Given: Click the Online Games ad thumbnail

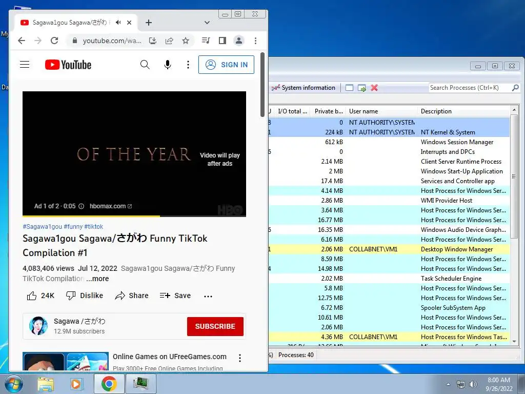Looking at the screenshot, I should tap(66, 361).
